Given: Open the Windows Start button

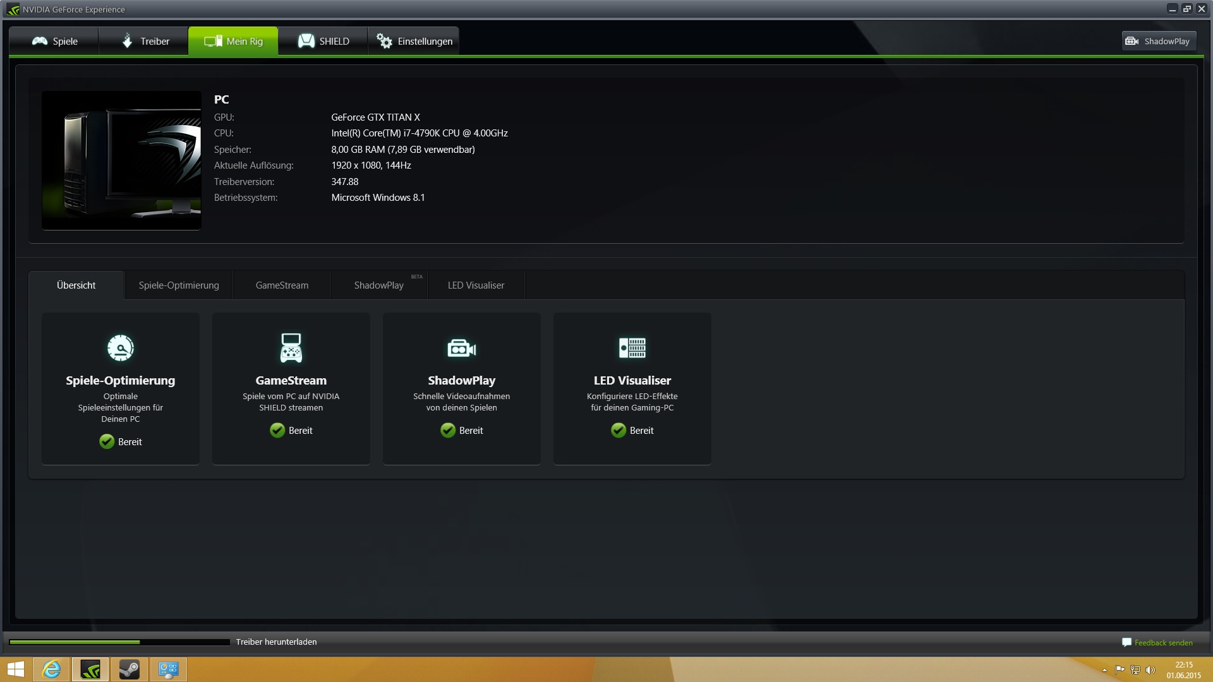Looking at the screenshot, I should (15, 669).
